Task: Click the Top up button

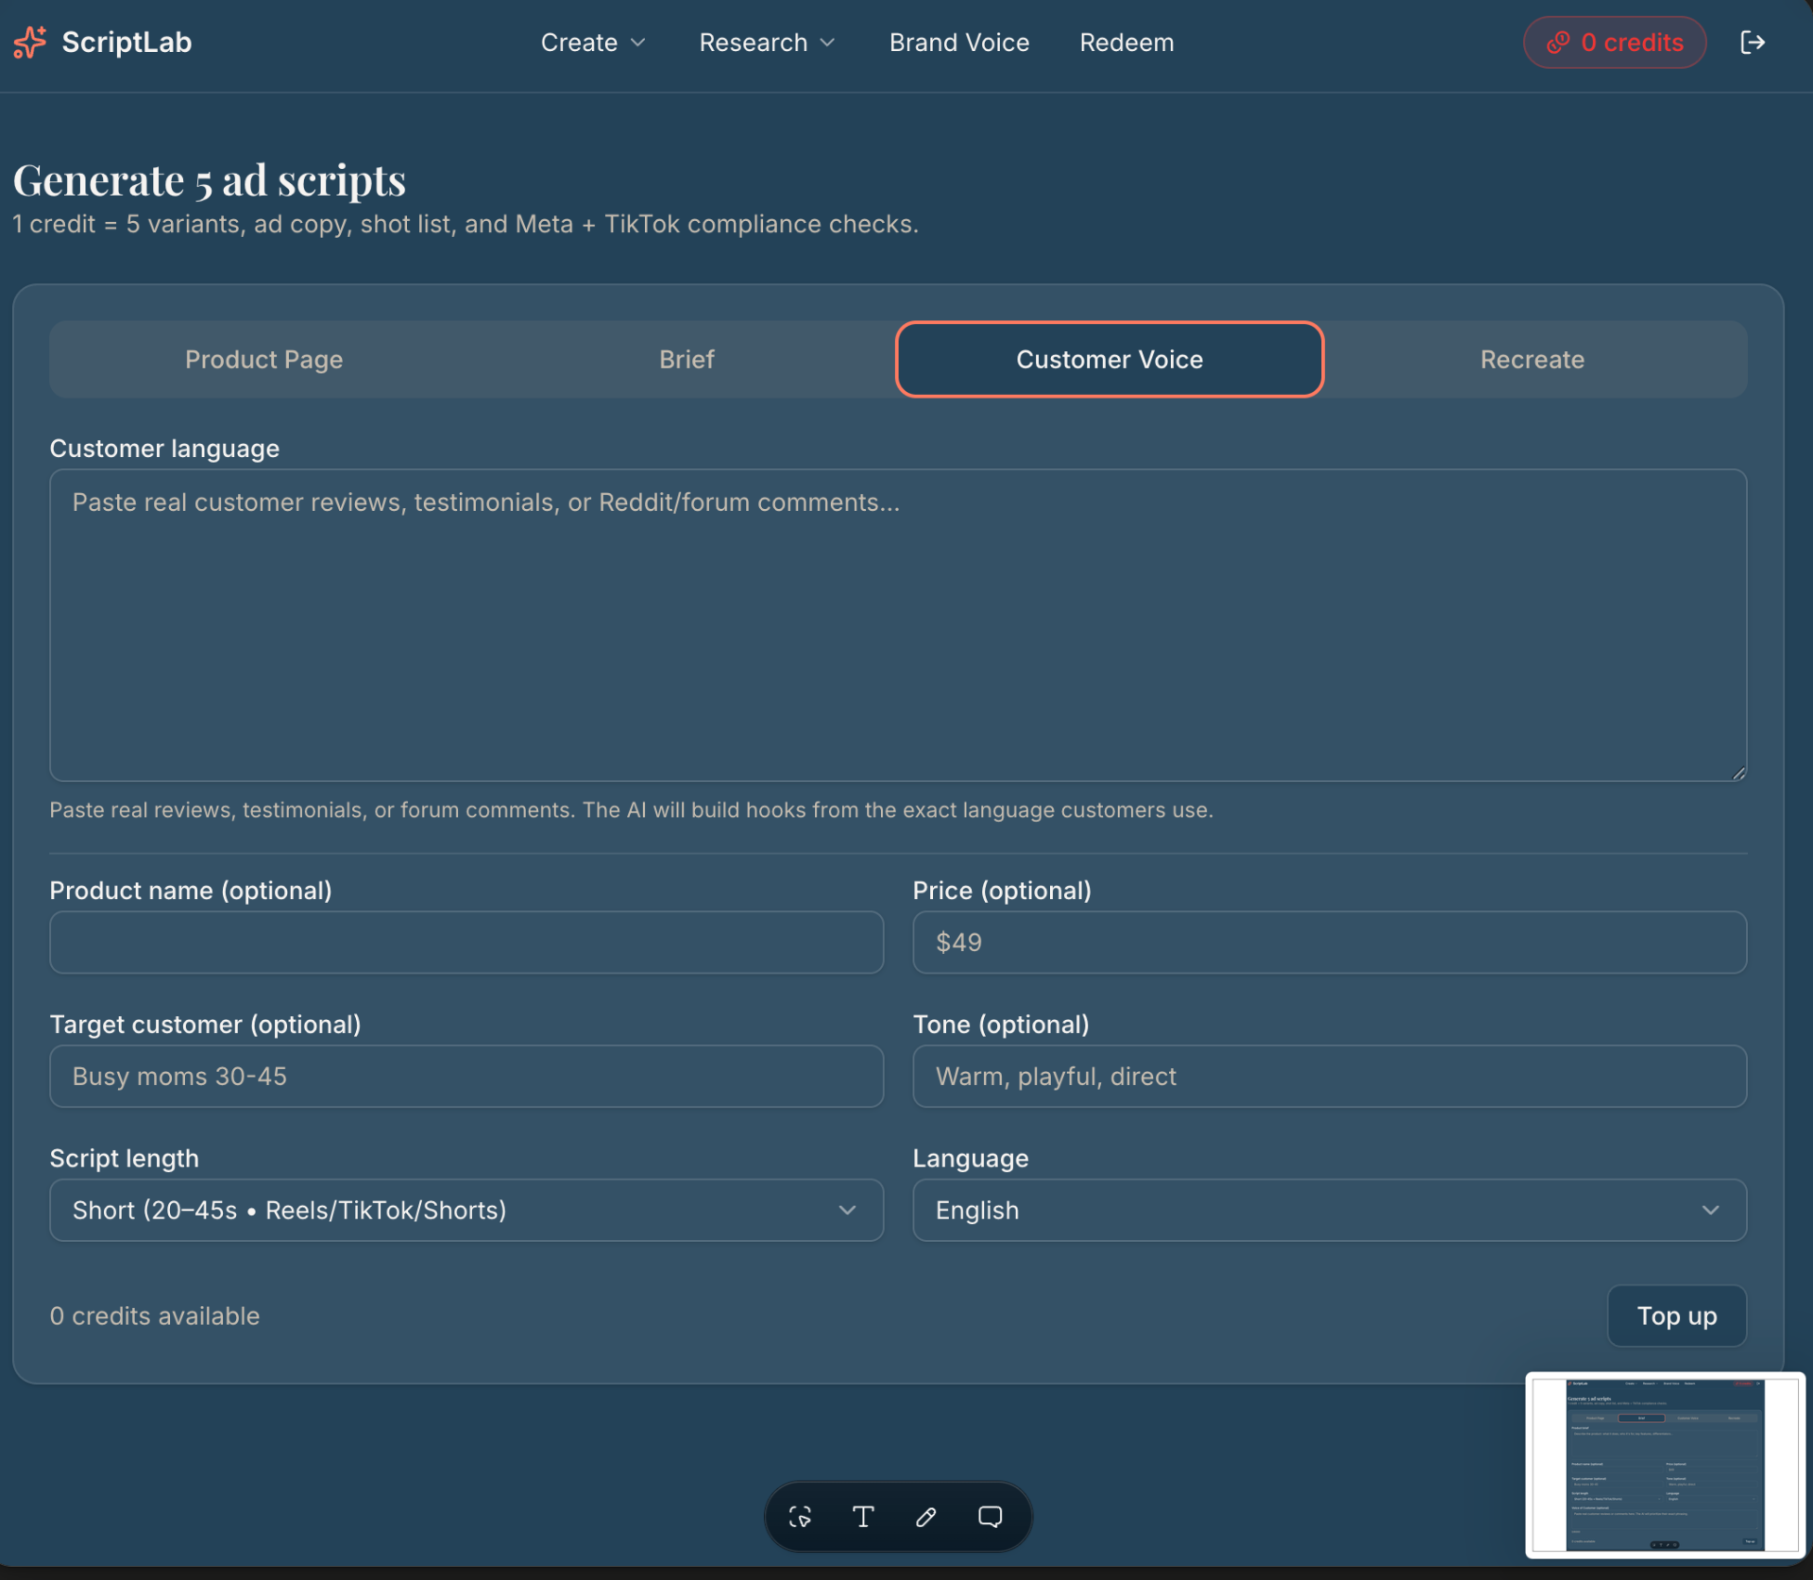Action: click(x=1677, y=1316)
